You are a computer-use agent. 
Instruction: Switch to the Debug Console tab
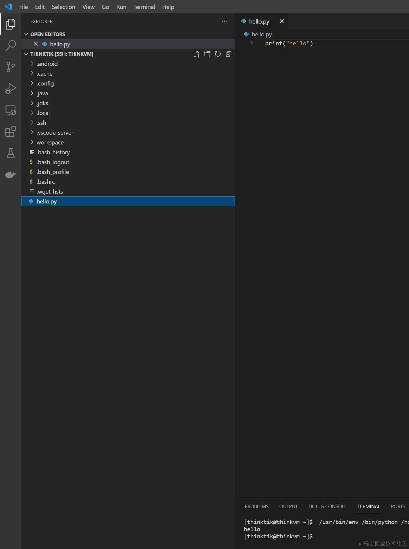click(327, 506)
